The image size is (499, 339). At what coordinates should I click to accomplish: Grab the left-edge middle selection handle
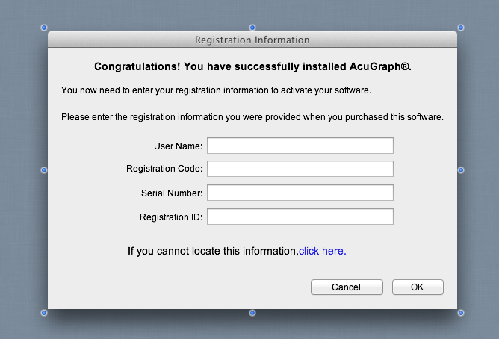tap(44, 170)
